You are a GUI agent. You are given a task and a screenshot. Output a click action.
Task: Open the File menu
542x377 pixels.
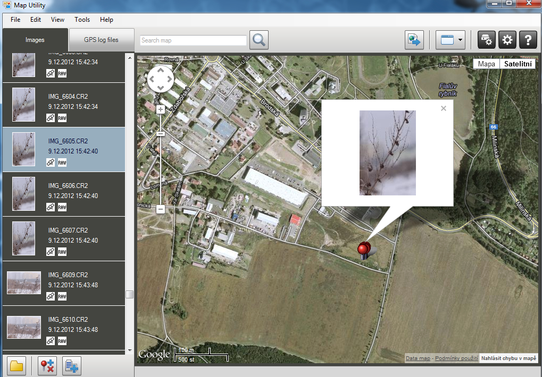coord(15,20)
